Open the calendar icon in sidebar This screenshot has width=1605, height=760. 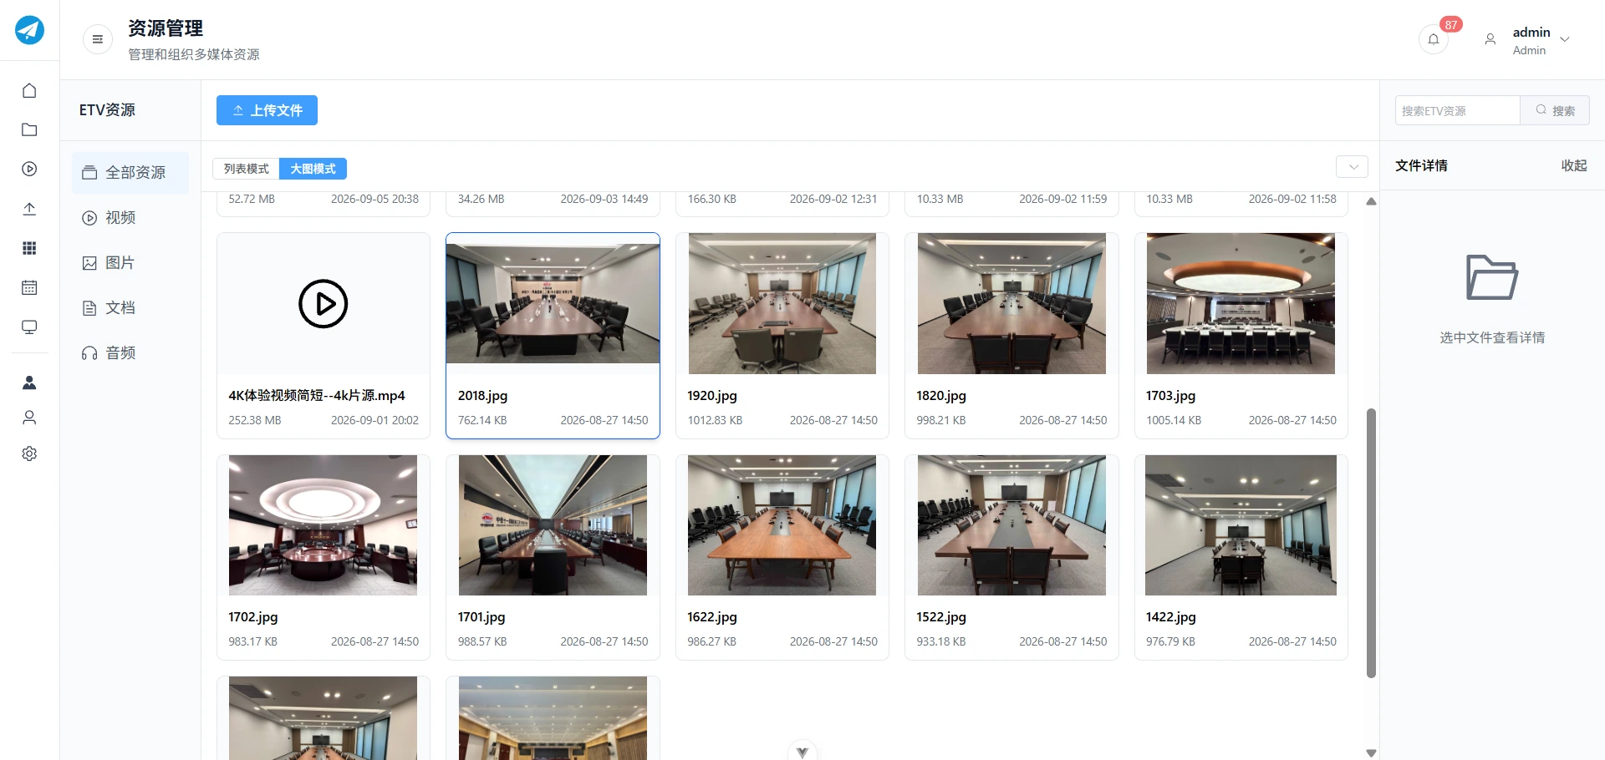(x=29, y=287)
